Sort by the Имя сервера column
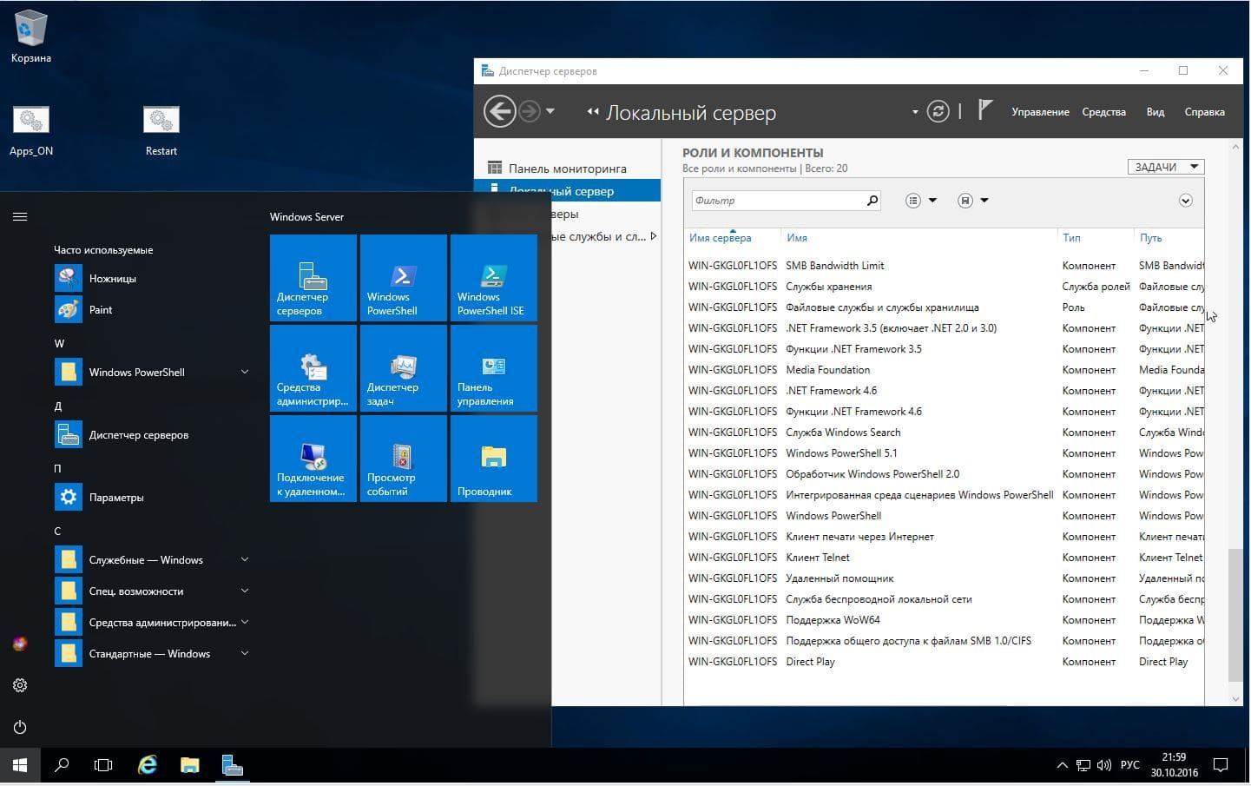 (721, 238)
